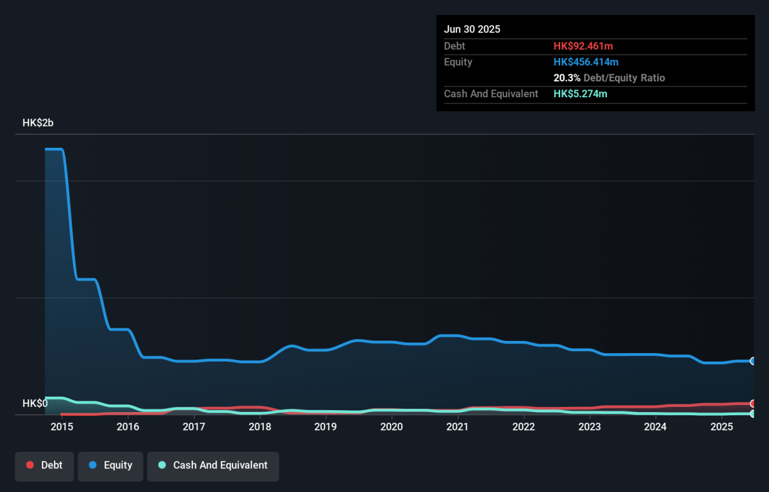Click the red HK$92.461m debt value
The height and width of the screenshot is (492, 769).
(x=583, y=46)
